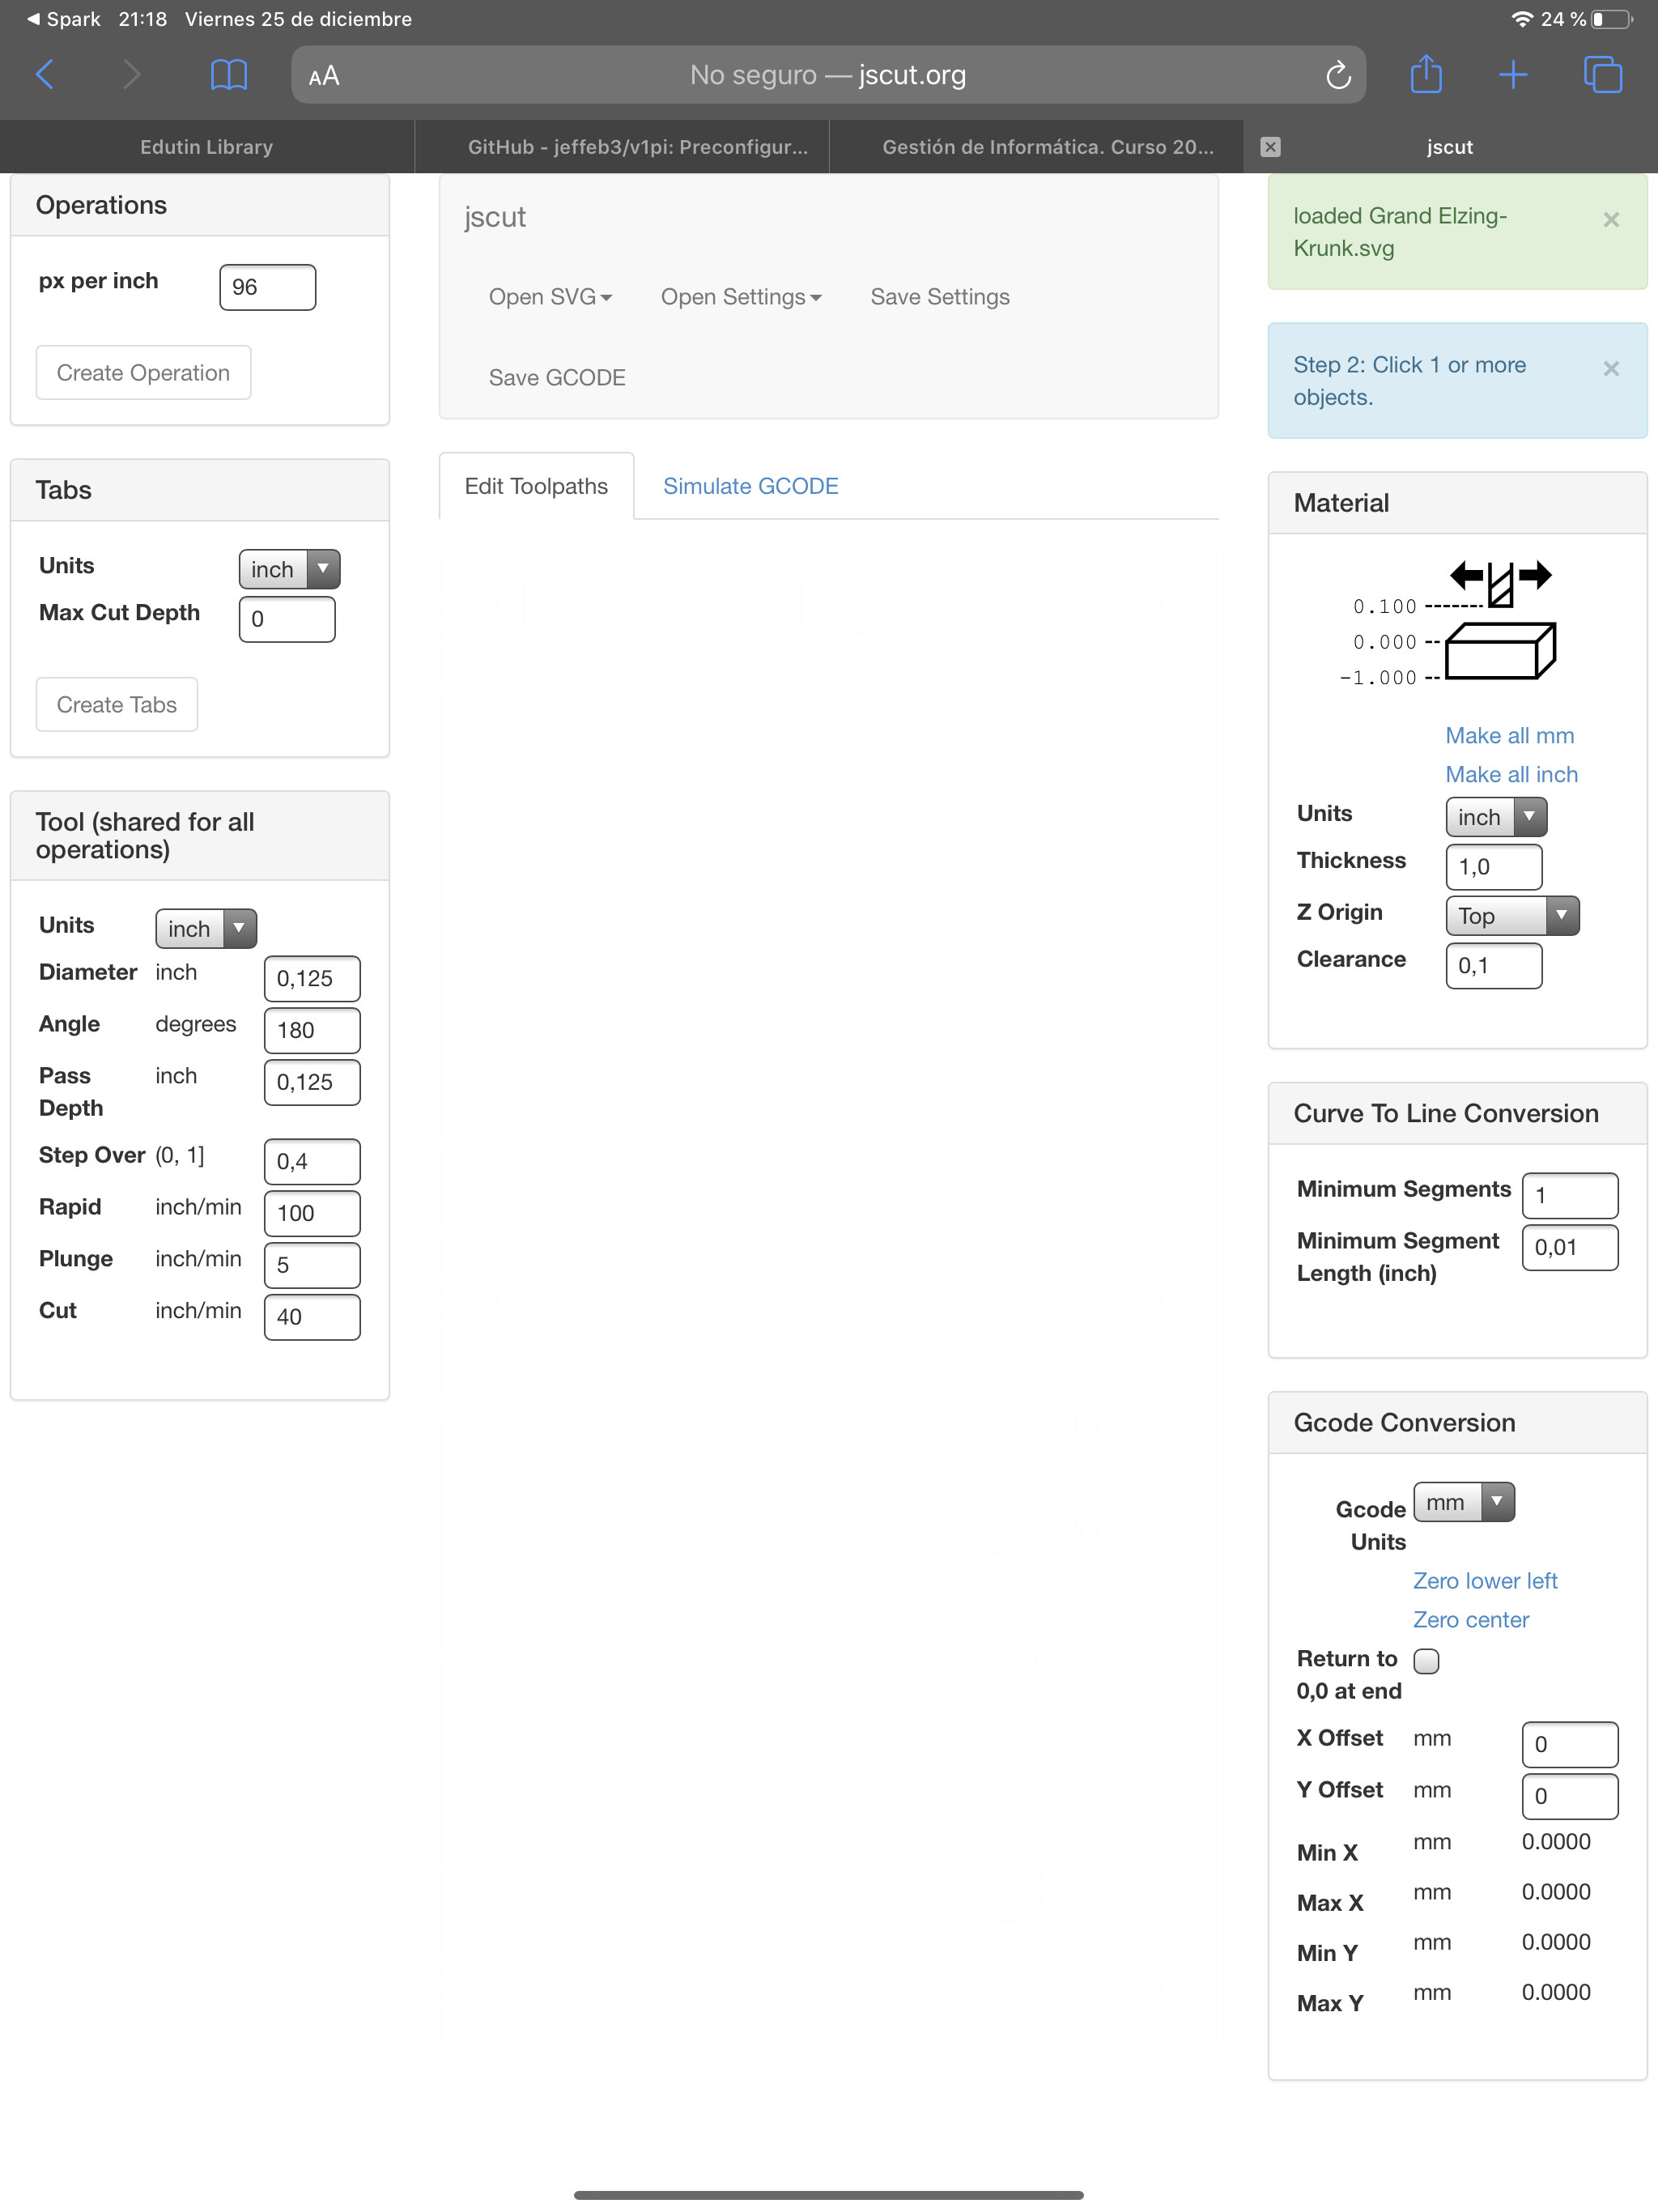Image resolution: width=1658 pixels, height=2212 pixels.
Task: Focus the Step Over field
Action: coord(312,1162)
